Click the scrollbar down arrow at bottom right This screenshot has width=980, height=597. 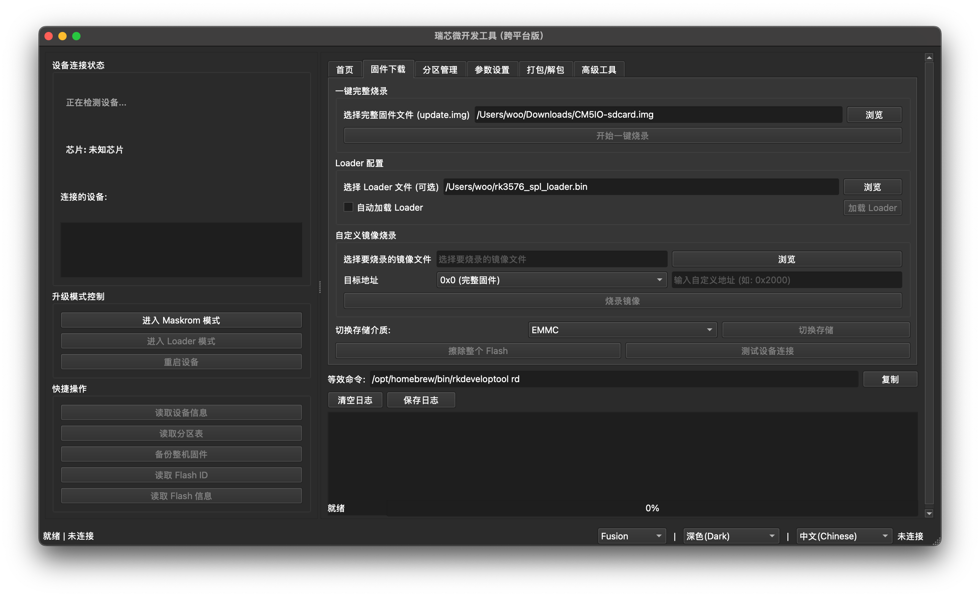(929, 513)
